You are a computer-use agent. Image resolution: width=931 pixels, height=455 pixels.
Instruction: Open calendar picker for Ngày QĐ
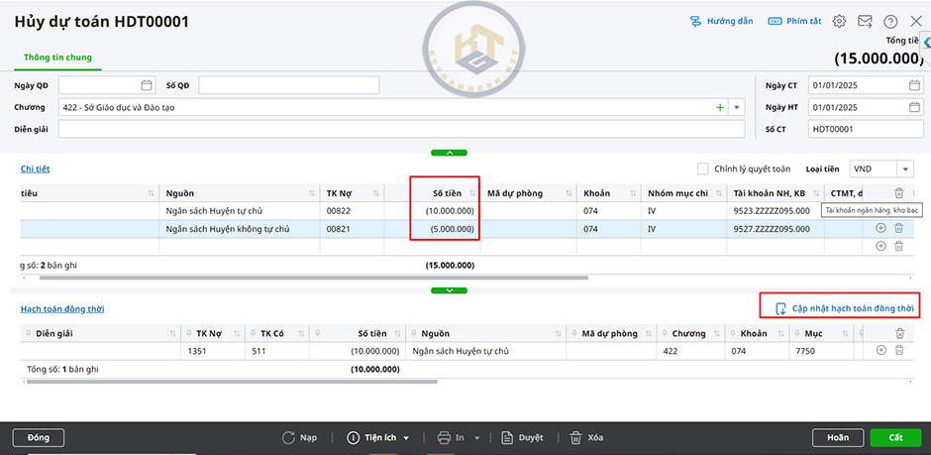click(x=147, y=85)
